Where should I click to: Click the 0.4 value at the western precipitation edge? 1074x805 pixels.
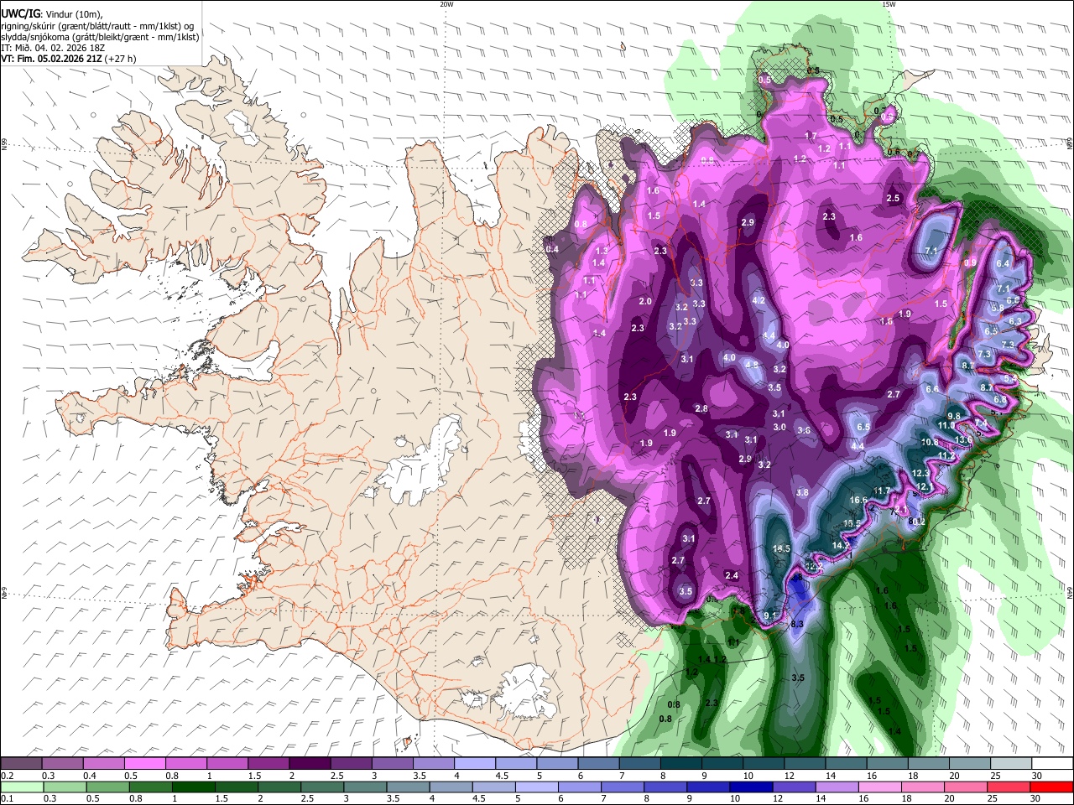click(552, 250)
